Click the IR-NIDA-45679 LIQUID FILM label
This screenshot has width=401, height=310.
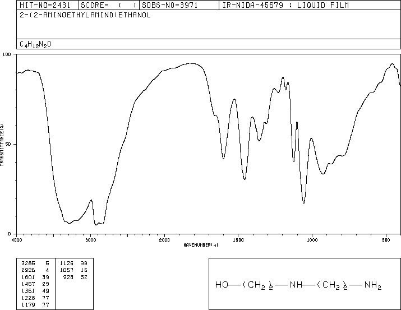tap(285, 5)
